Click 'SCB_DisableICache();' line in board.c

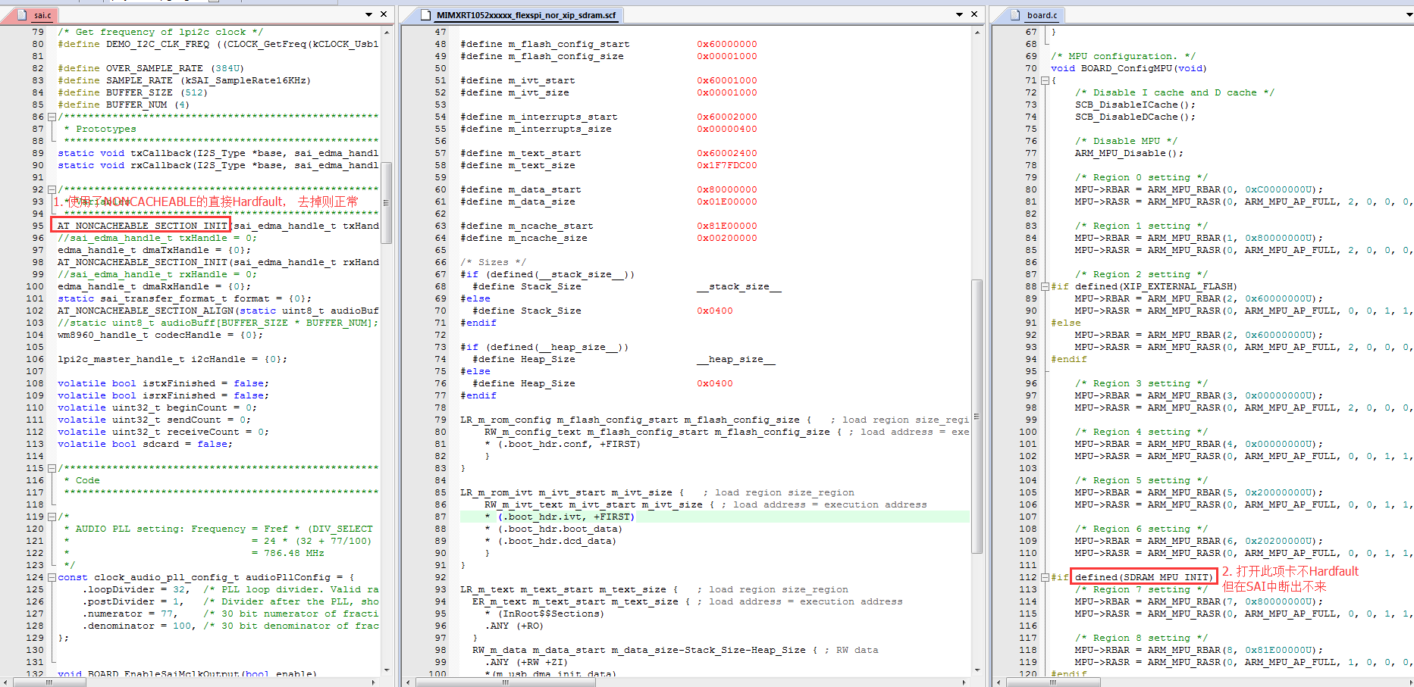pos(1135,105)
